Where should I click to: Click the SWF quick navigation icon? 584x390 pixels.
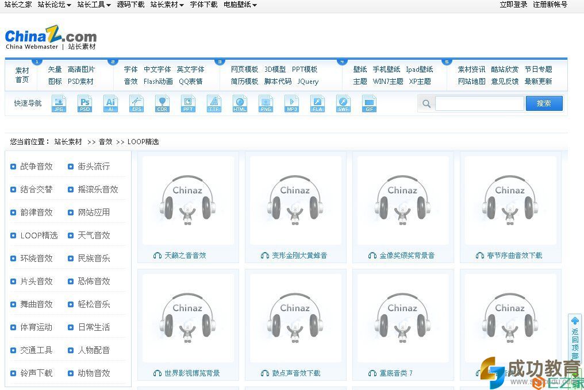343,103
